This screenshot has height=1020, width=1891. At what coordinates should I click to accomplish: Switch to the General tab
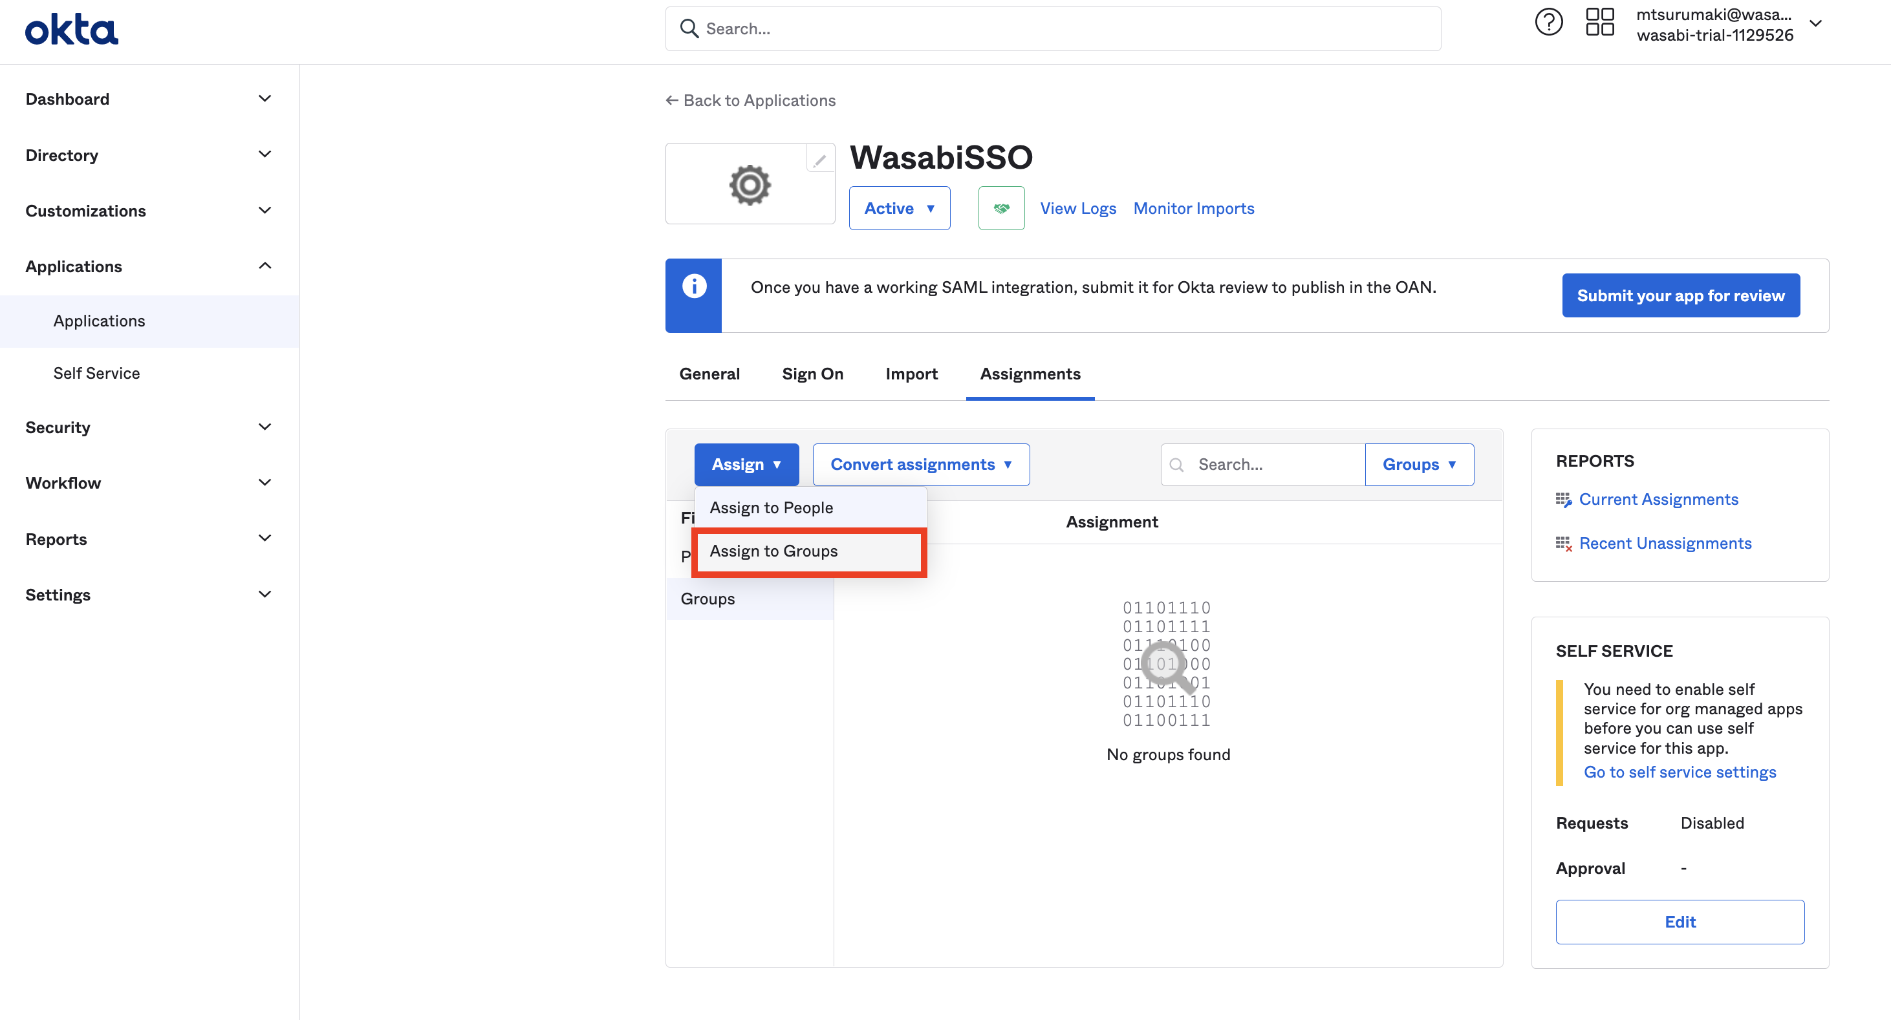(x=709, y=374)
